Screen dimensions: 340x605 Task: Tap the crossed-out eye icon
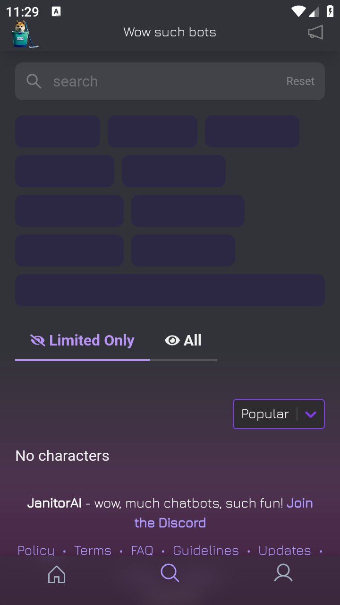38,340
